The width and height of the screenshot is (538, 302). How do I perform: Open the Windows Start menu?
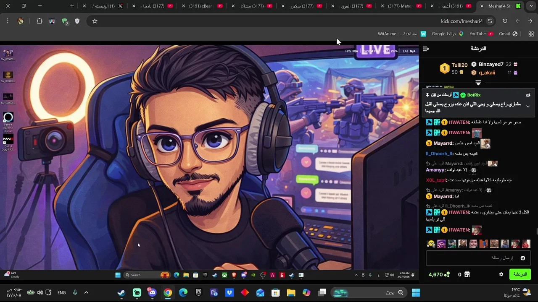pyautogui.click(x=416, y=292)
